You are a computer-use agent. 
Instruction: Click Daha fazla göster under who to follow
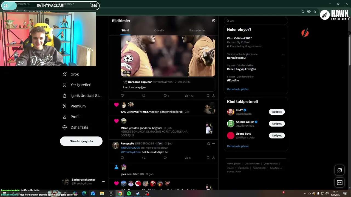pos(238,146)
